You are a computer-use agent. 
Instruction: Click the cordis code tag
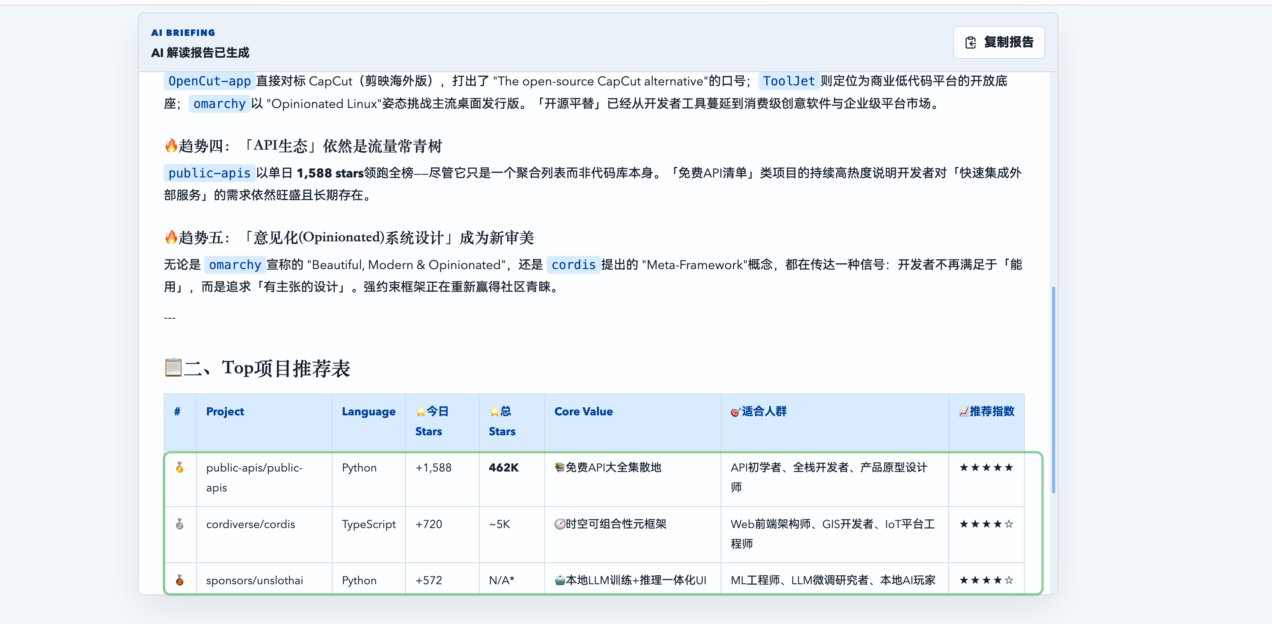[573, 264]
